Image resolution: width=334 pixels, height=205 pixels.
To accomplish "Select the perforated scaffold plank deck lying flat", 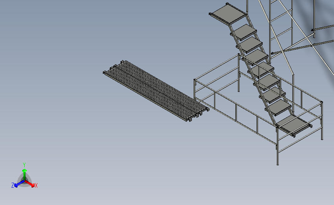I will pyautogui.click(x=156, y=91).
